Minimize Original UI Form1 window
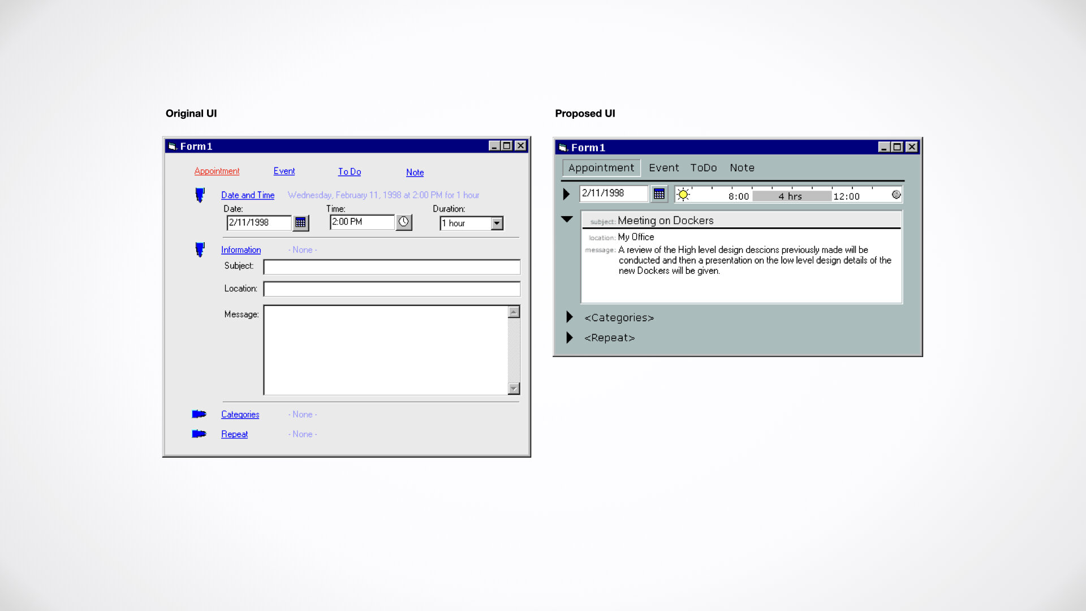1086x611 pixels. point(494,146)
